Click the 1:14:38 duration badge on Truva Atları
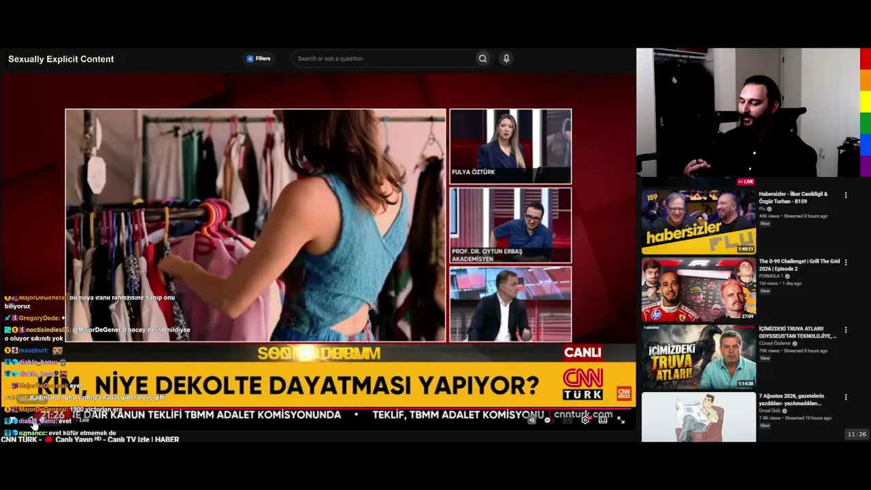 (746, 384)
